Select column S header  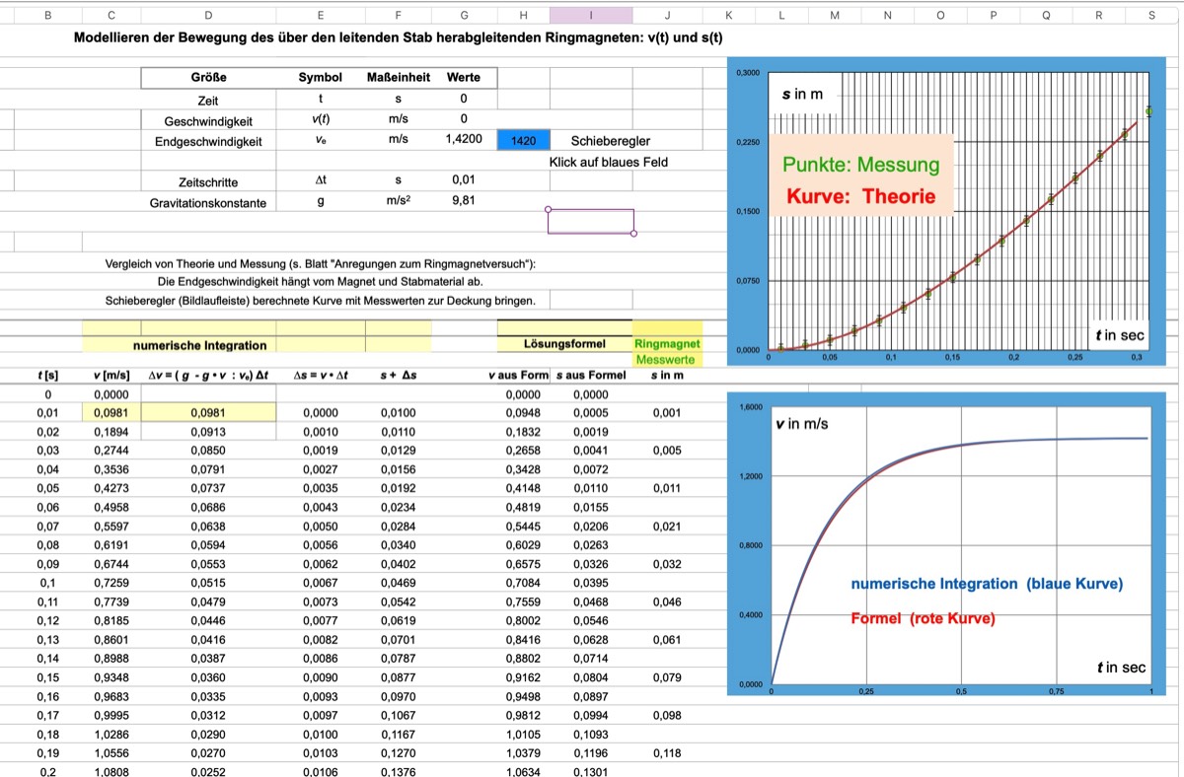[x=1151, y=15]
